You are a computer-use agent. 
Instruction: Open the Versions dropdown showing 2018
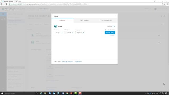(x=59, y=32)
